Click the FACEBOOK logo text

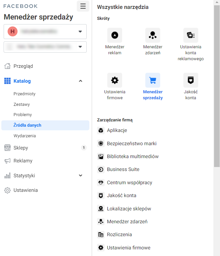click(x=21, y=6)
